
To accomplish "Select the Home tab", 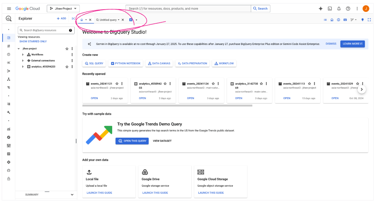I will [x=82, y=20].
